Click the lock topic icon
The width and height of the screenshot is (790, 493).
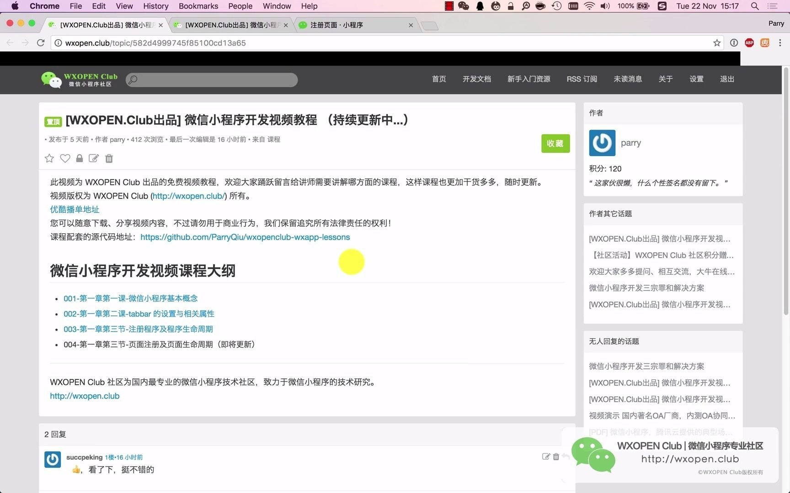[79, 158]
